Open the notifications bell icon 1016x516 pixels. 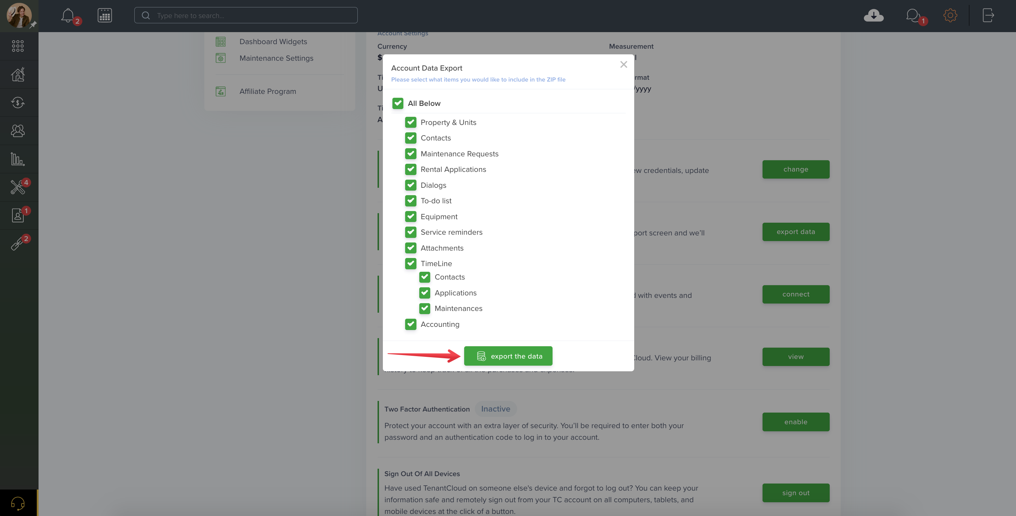click(68, 16)
